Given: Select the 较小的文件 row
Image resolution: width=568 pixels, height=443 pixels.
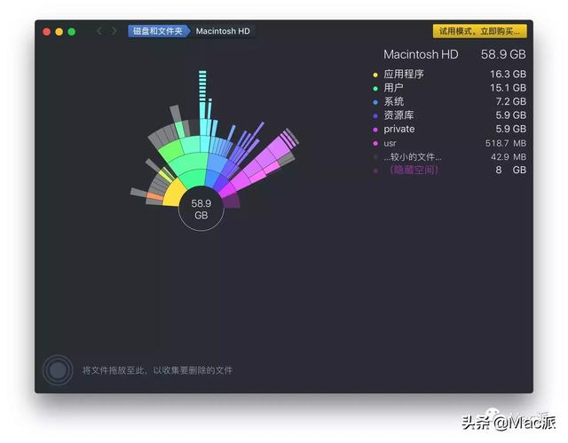Looking at the screenshot, I should click(x=449, y=157).
